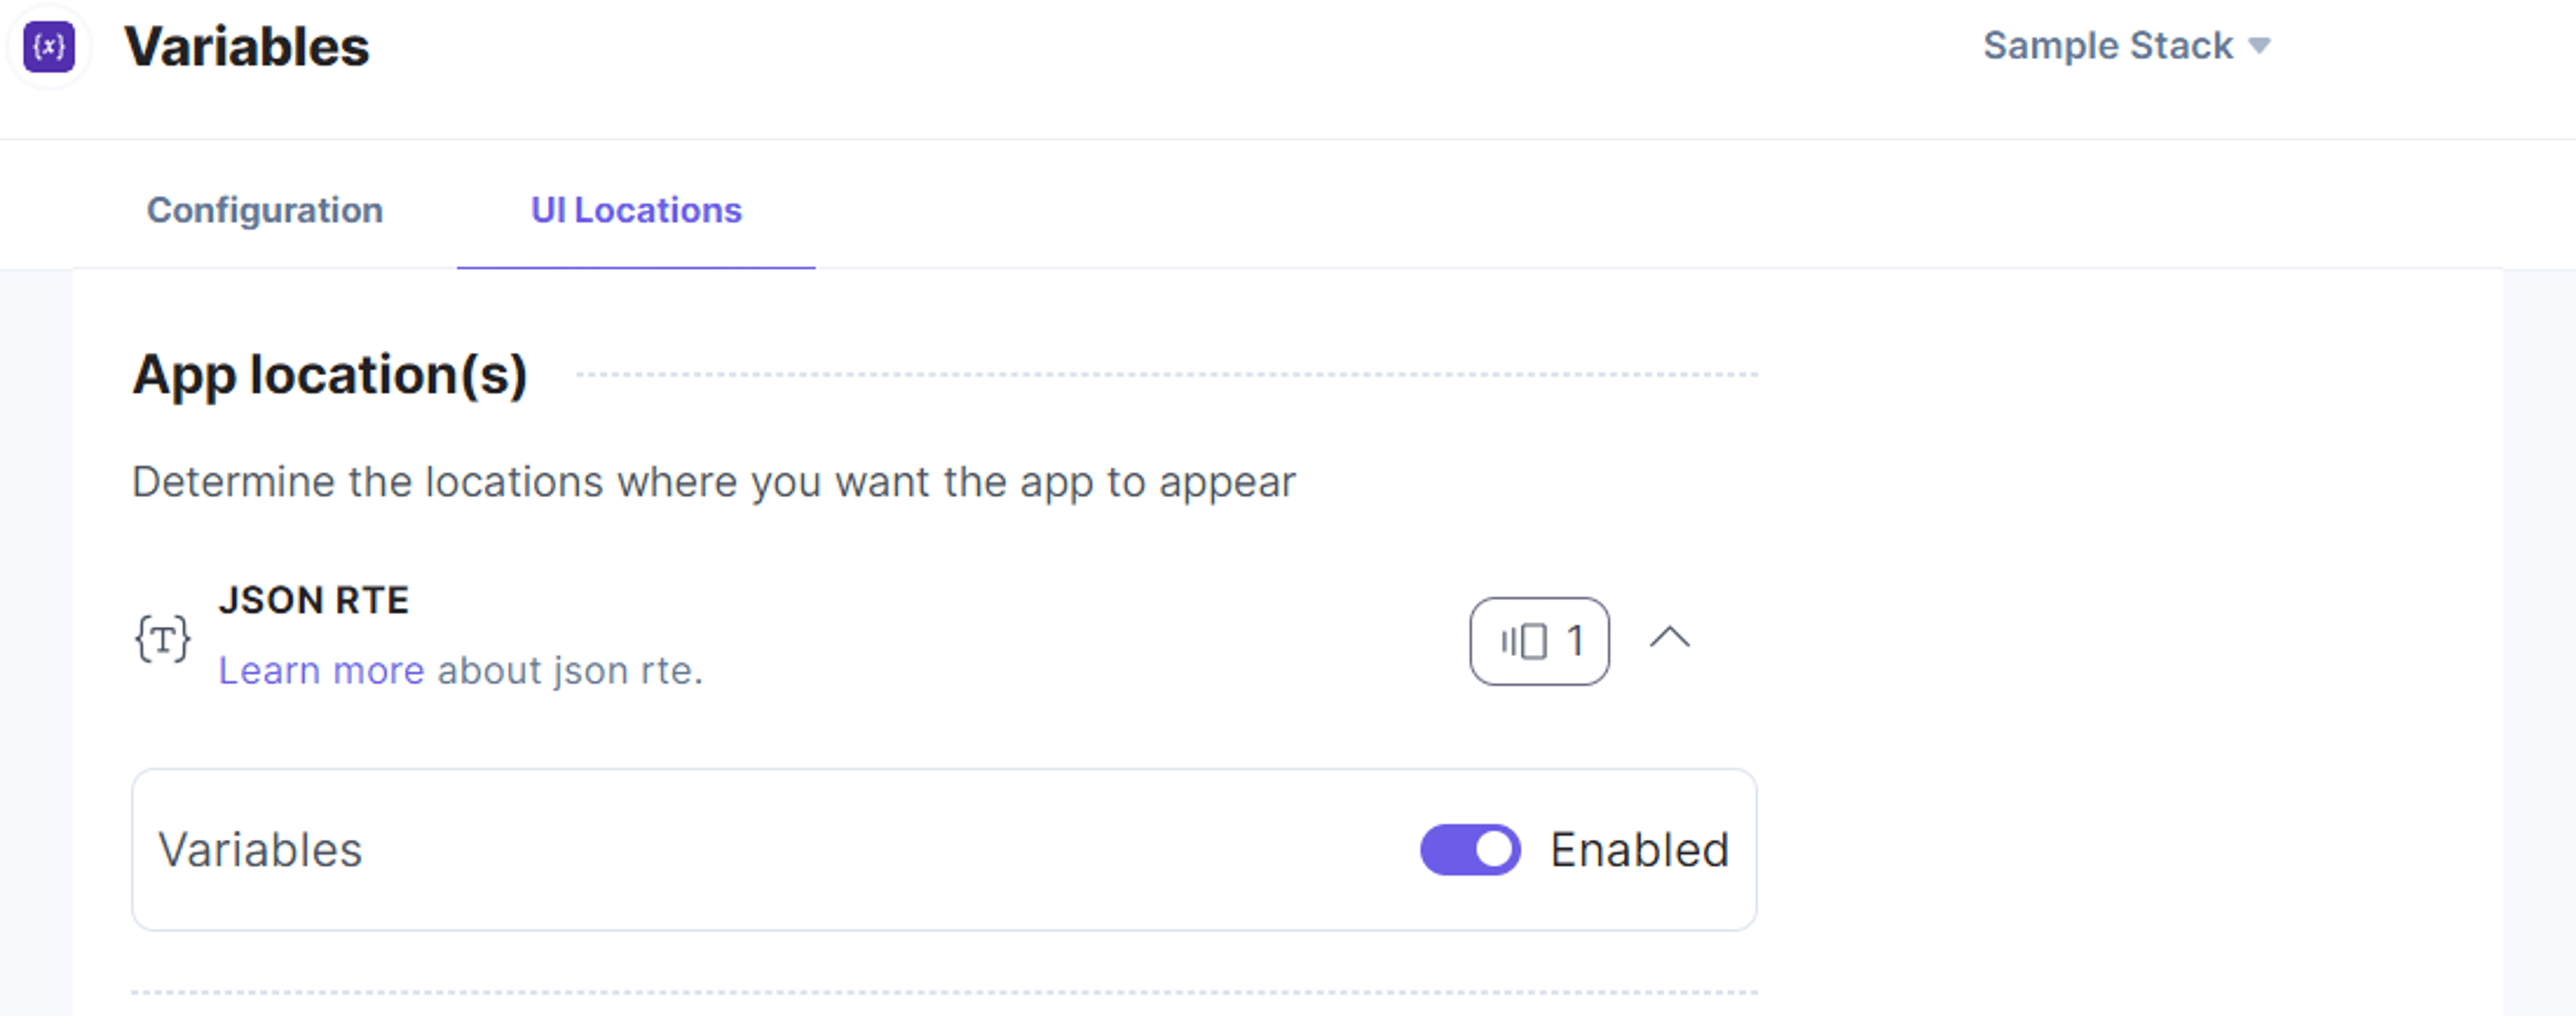Screen dimensions: 2576x1016
Task: Click the Variables page title
Action: (x=247, y=47)
